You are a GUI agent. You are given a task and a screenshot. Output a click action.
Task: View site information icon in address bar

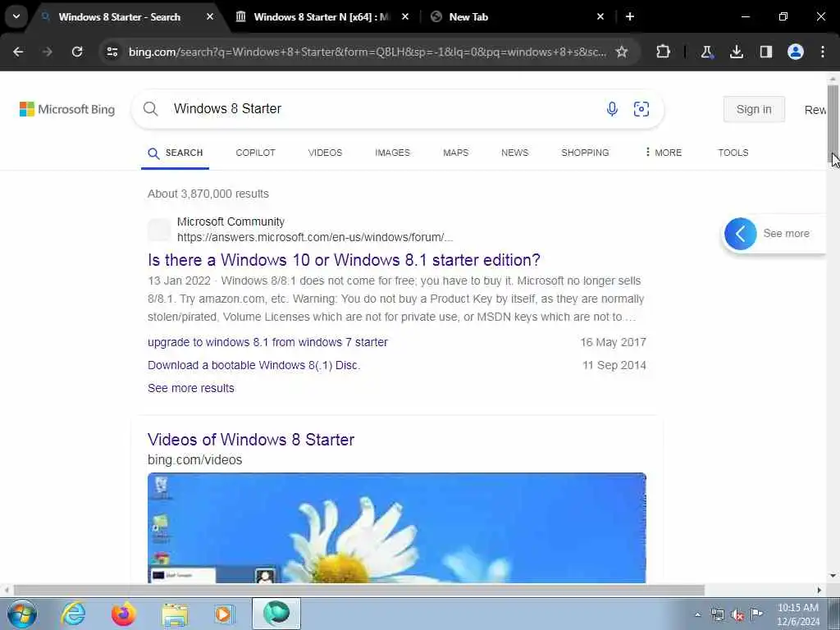point(112,52)
